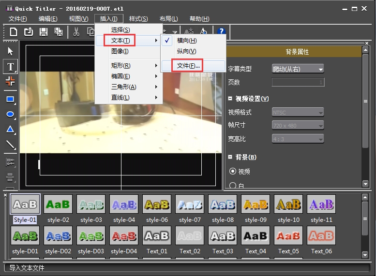376x276 pixels.
Task: Collapse the 背景 section
Action: point(230,157)
